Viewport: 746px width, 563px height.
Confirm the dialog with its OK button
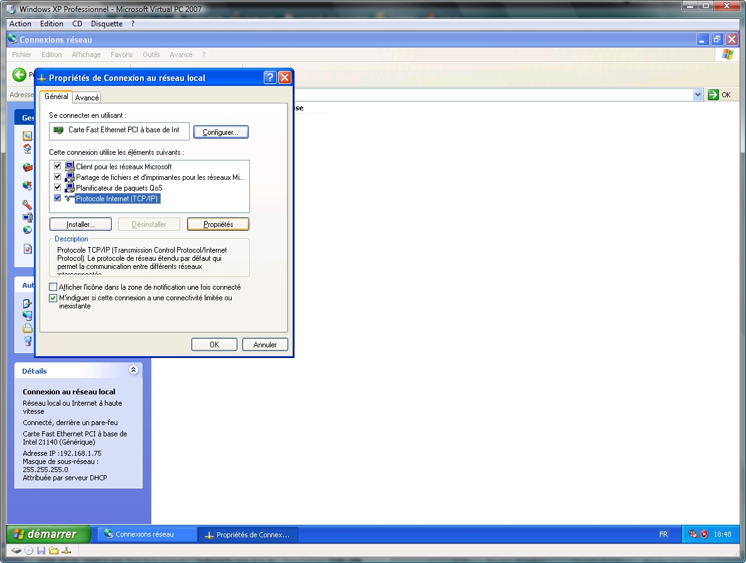(214, 344)
